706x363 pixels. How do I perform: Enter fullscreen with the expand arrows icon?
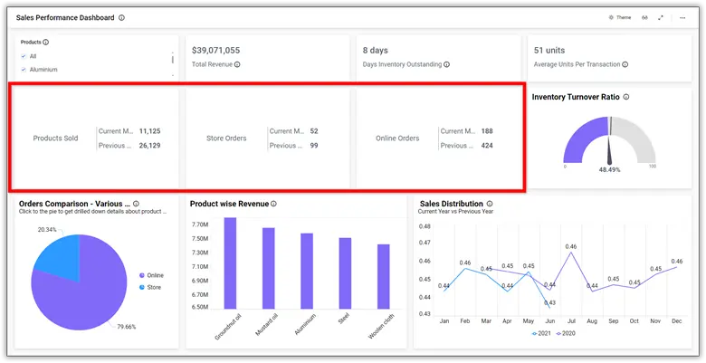tap(661, 17)
